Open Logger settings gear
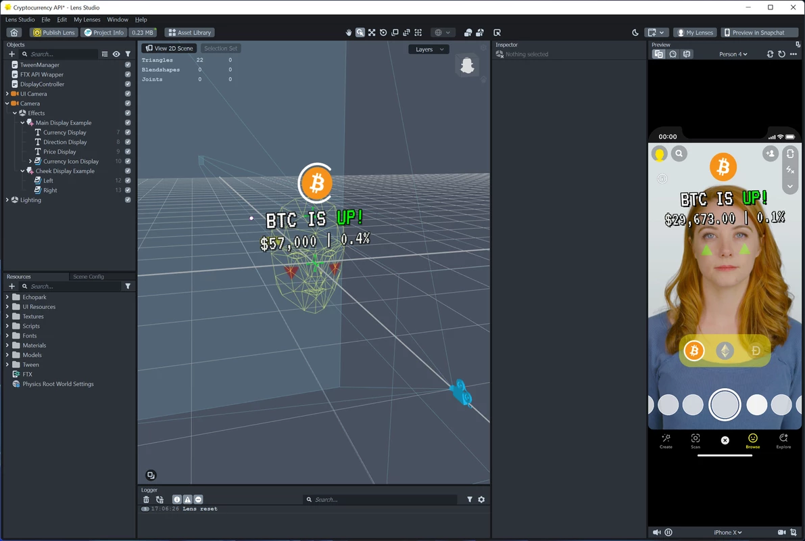The image size is (805, 541). (x=481, y=499)
